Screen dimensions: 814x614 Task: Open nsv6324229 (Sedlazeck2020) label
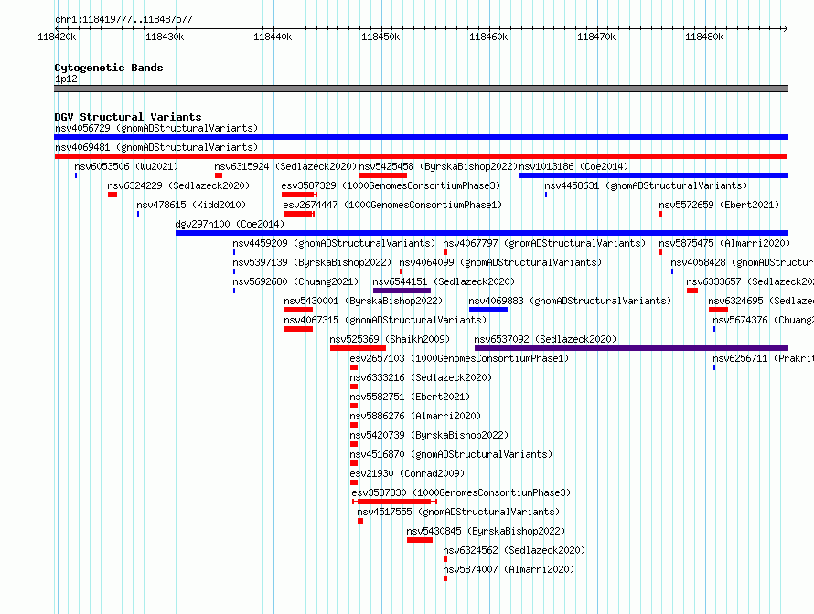(178, 185)
